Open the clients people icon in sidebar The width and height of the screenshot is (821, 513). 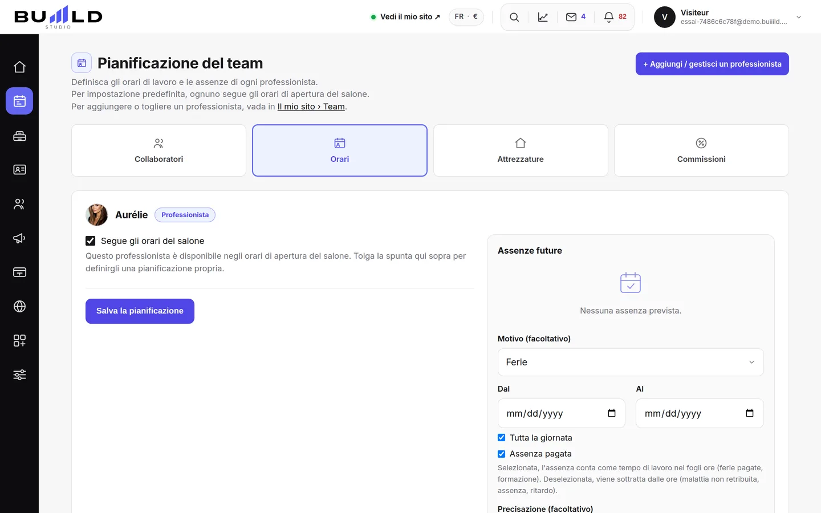click(19, 204)
